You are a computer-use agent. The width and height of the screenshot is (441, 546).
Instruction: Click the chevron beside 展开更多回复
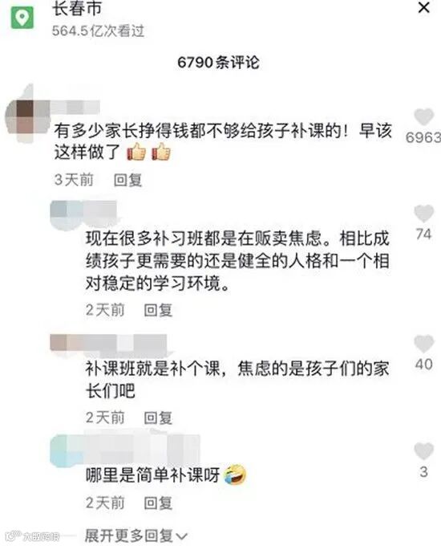pos(181,536)
